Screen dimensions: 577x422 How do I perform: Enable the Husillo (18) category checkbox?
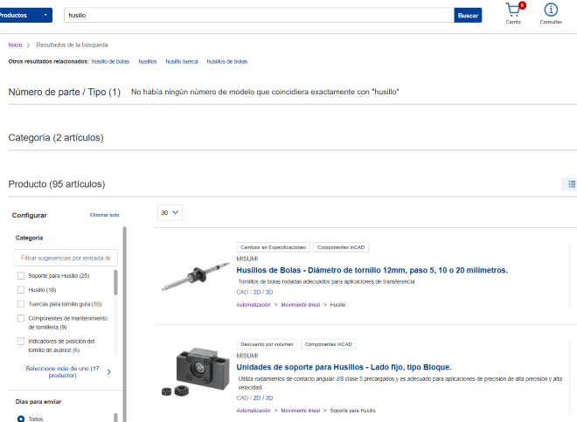click(x=22, y=289)
